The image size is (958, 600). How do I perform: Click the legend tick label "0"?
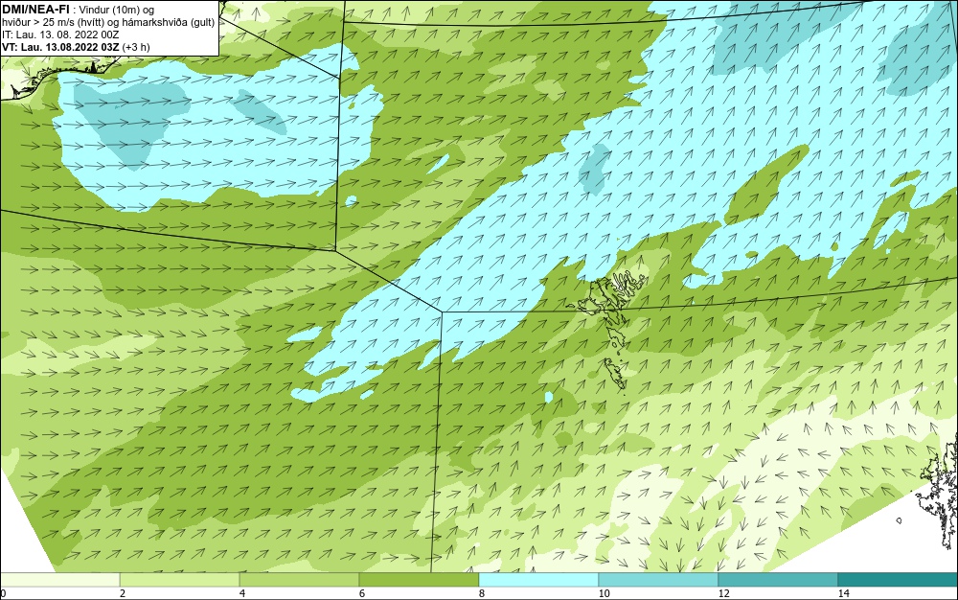coord(3,593)
